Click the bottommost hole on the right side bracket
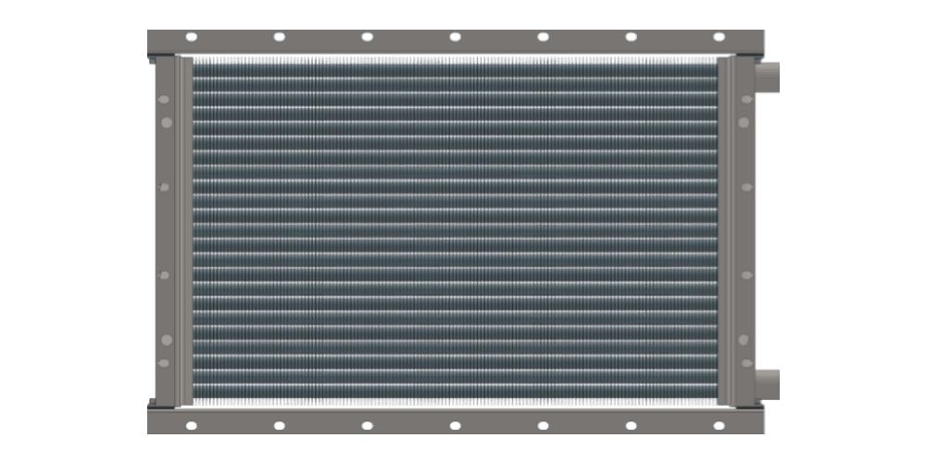 pyautogui.click(x=745, y=363)
